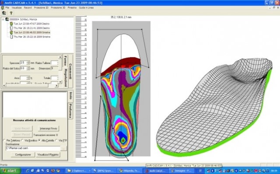Open the Finestra menu

coord(72,8)
